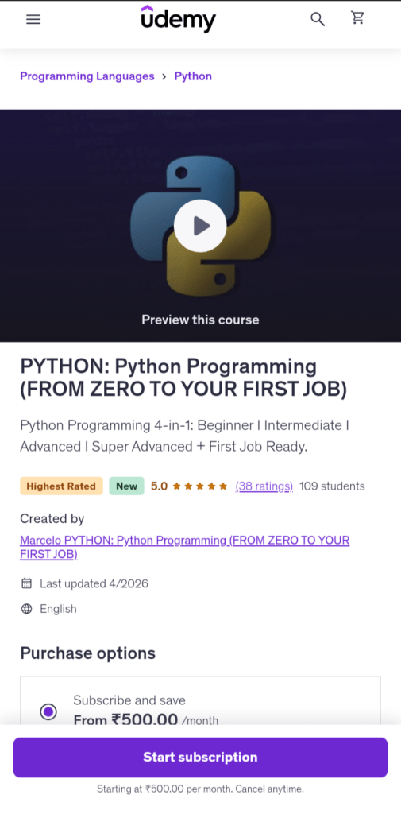
Task: Open the Programming Languages breadcrumb
Action: pos(87,76)
